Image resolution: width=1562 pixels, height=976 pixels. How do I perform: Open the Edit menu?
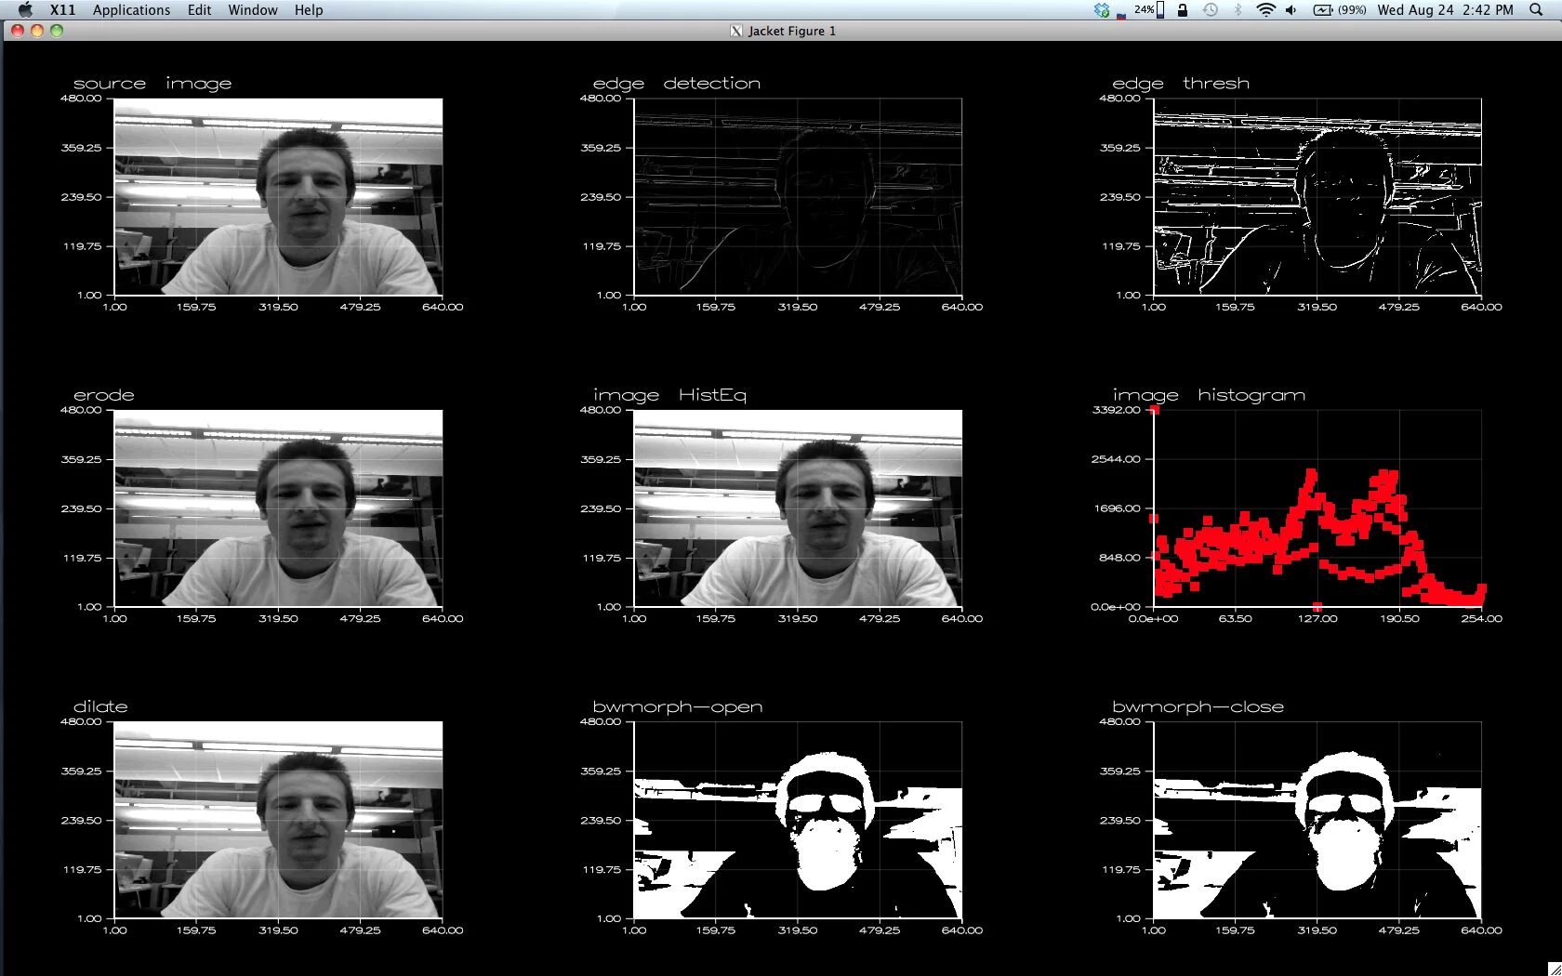pyautogui.click(x=199, y=10)
